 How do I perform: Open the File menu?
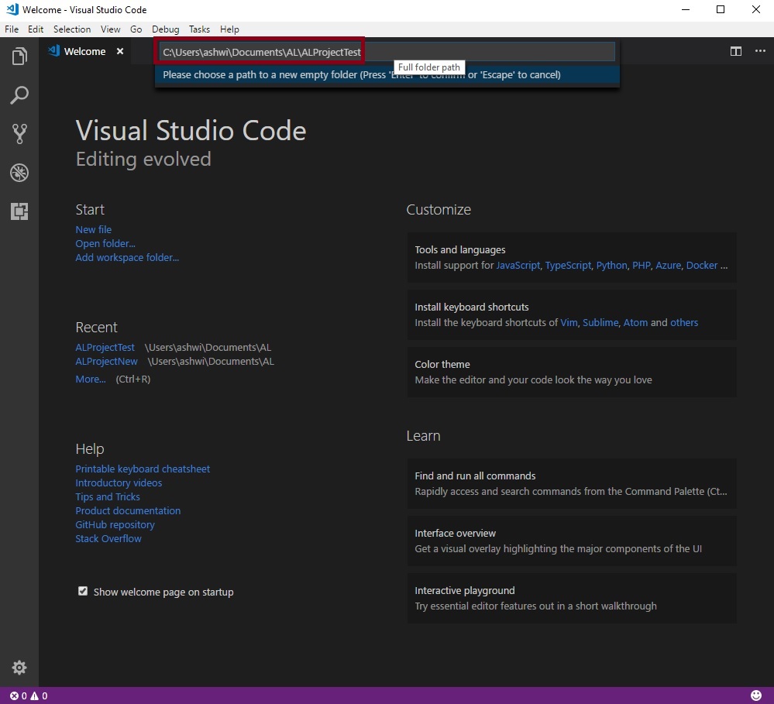click(12, 29)
